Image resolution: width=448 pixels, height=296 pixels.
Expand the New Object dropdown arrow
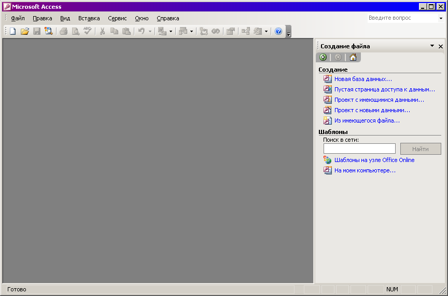(267, 31)
